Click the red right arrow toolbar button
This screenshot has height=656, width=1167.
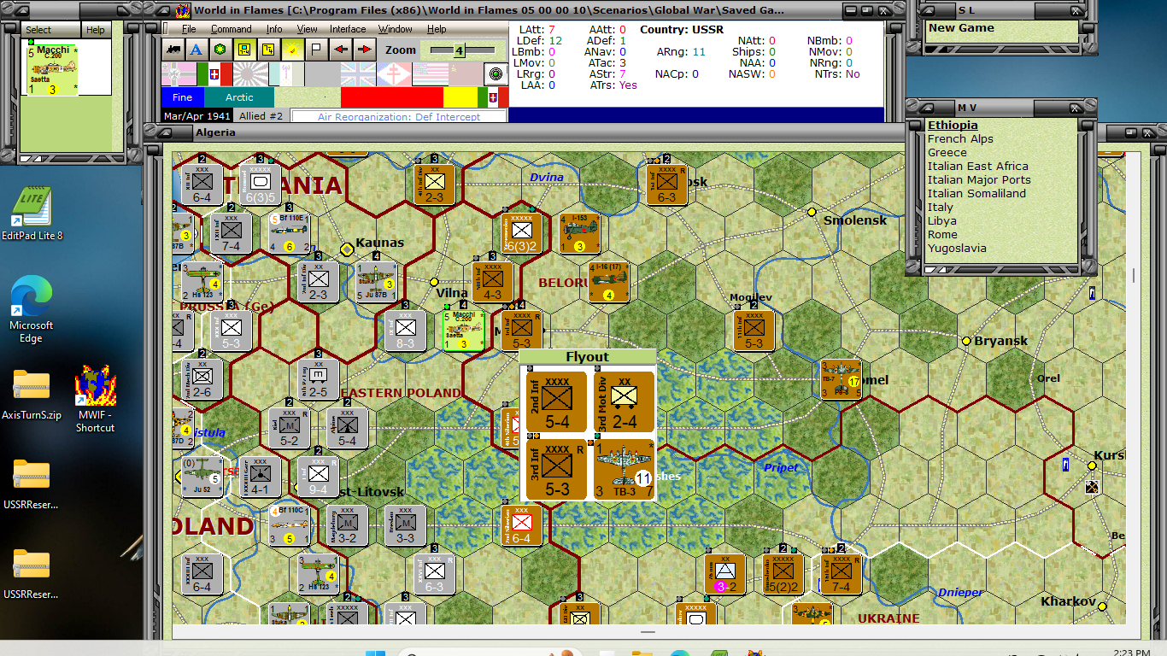point(364,50)
